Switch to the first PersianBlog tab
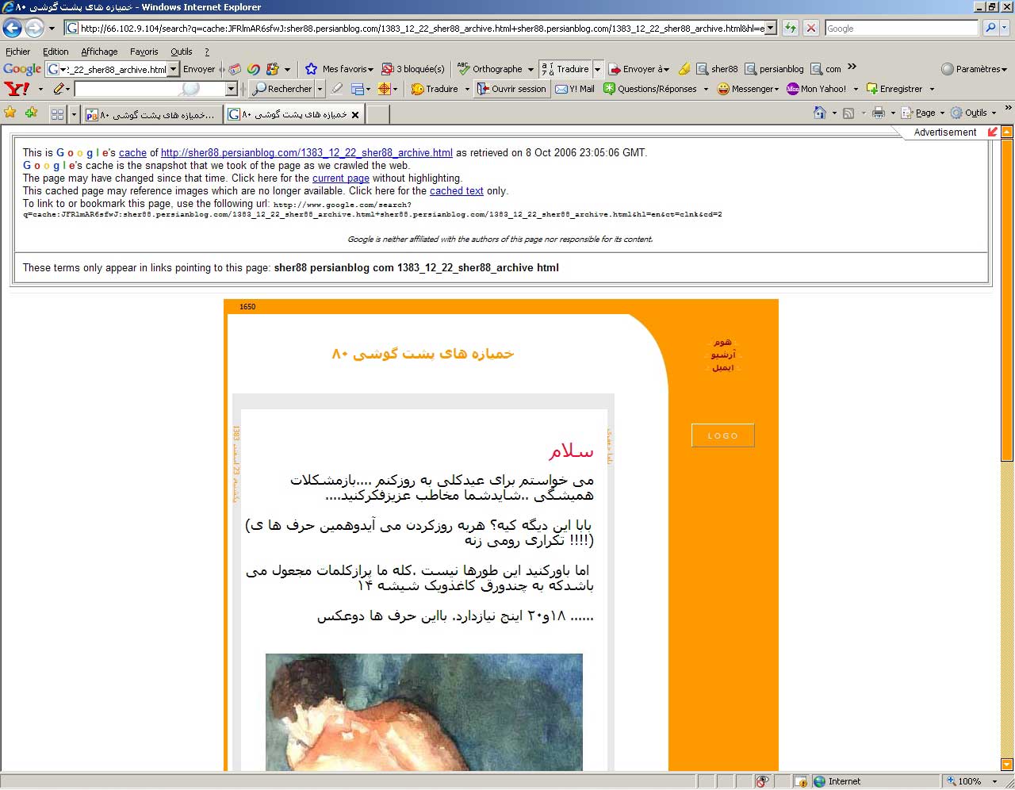 point(151,115)
